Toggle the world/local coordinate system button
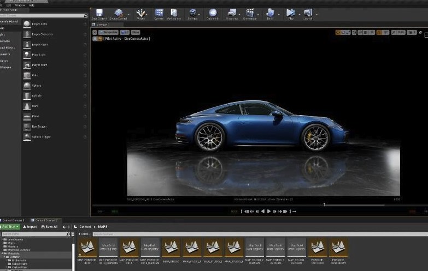The width and height of the screenshot is (428, 271). (354, 32)
